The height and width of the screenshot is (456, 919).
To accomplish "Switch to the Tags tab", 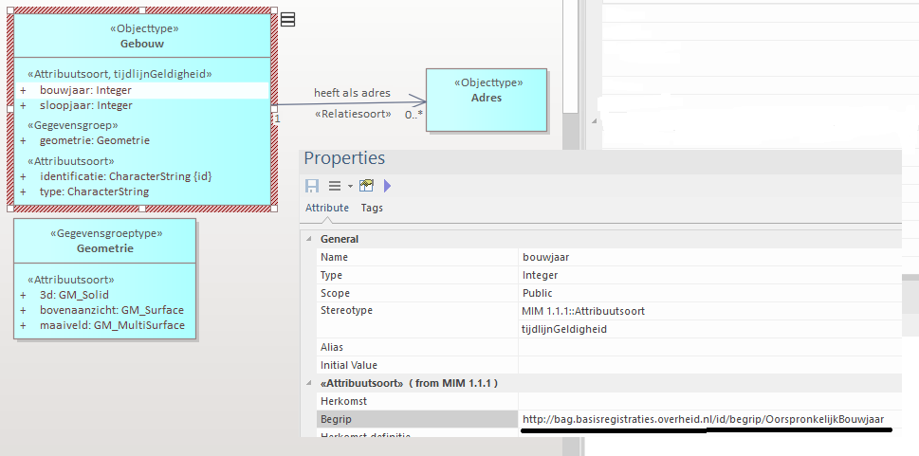I will 372,208.
